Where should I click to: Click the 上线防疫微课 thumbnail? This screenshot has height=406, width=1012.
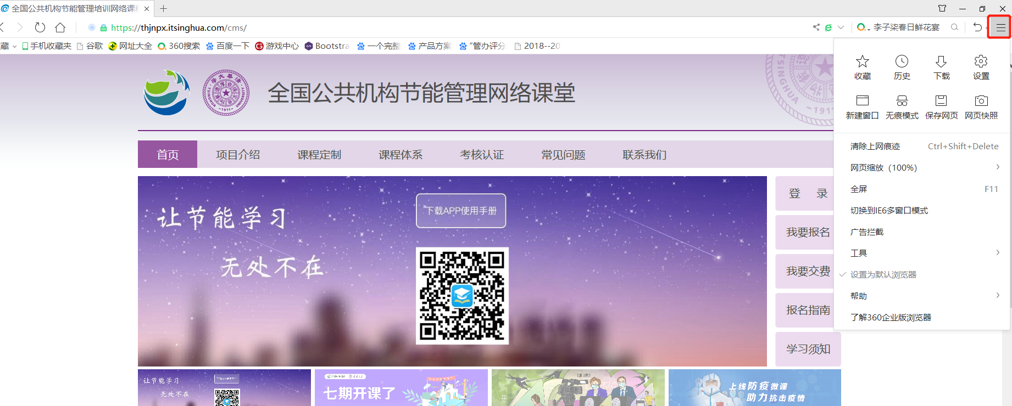tap(755, 388)
